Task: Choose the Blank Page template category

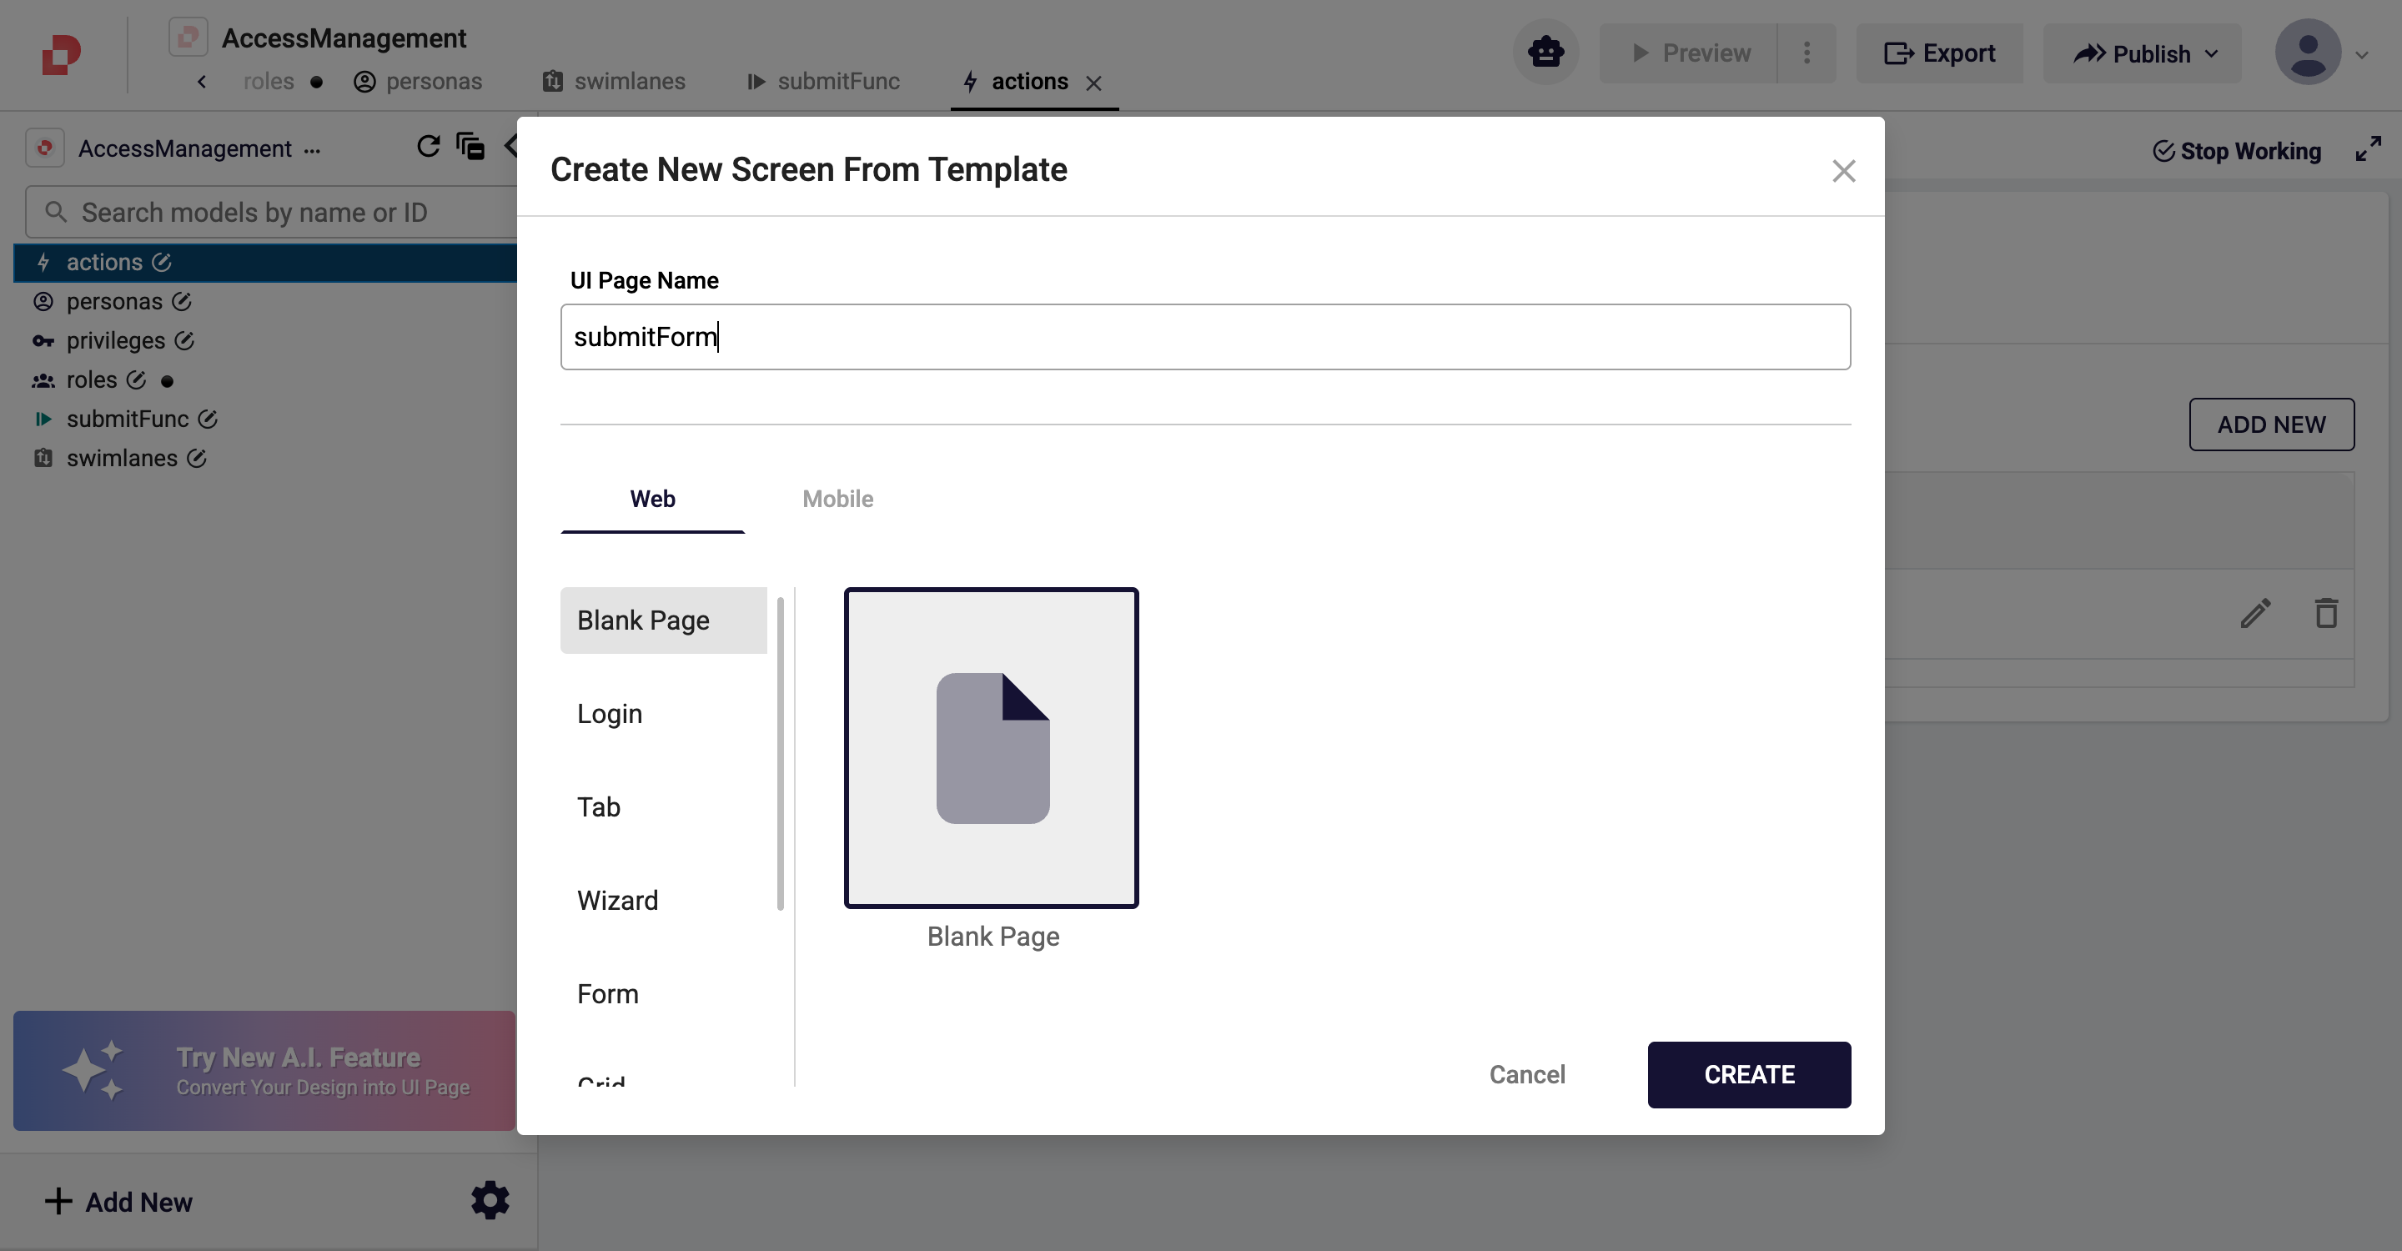Action: tap(663, 620)
